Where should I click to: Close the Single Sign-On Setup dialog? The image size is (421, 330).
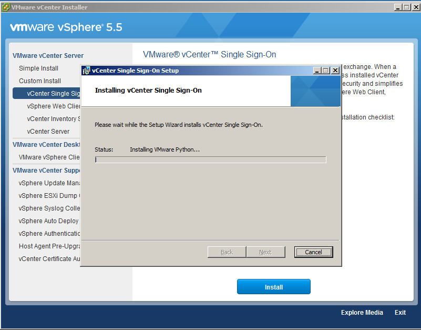pyautogui.click(x=335, y=71)
